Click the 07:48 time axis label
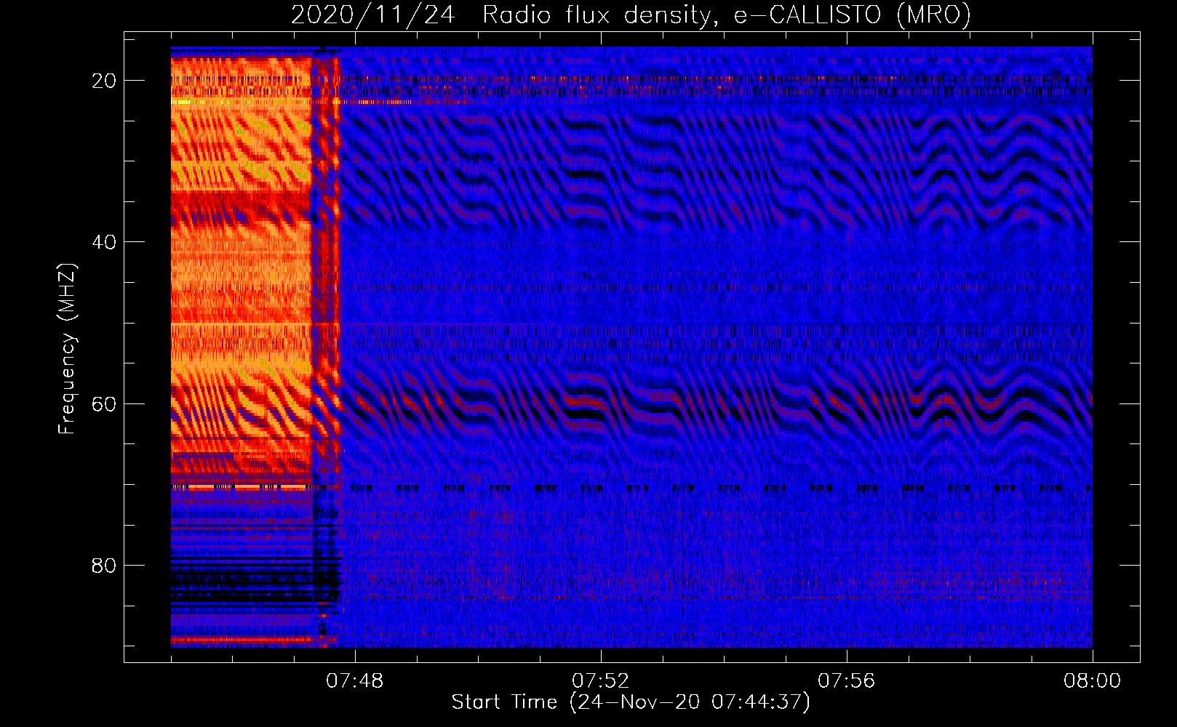 pos(355,681)
